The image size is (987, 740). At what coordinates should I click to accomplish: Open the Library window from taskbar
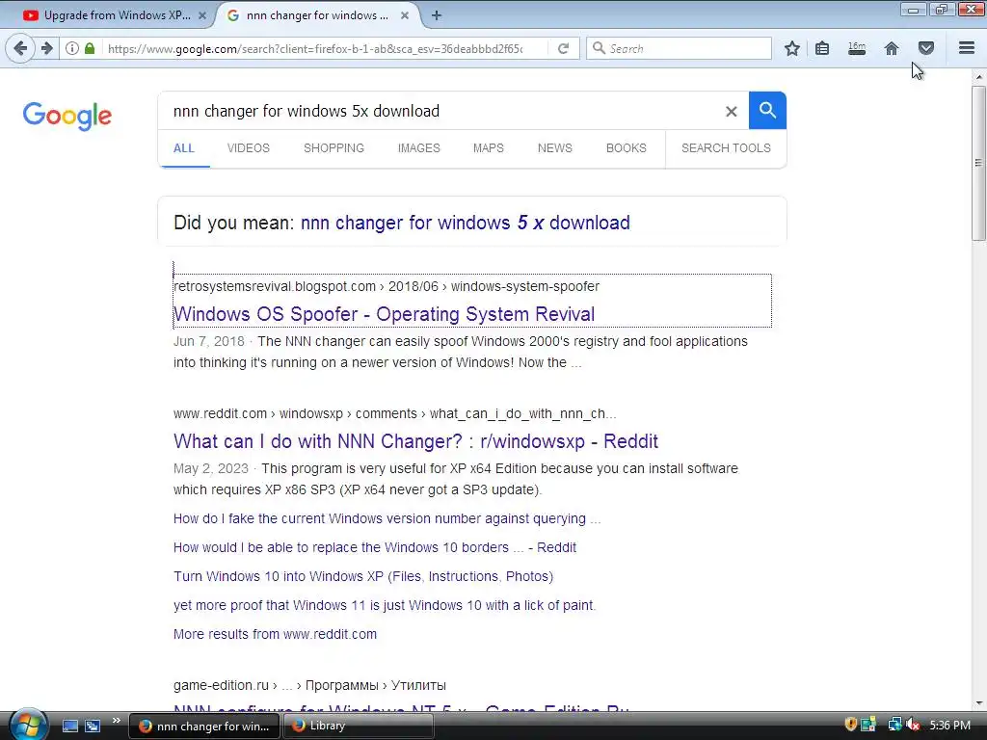(358, 726)
